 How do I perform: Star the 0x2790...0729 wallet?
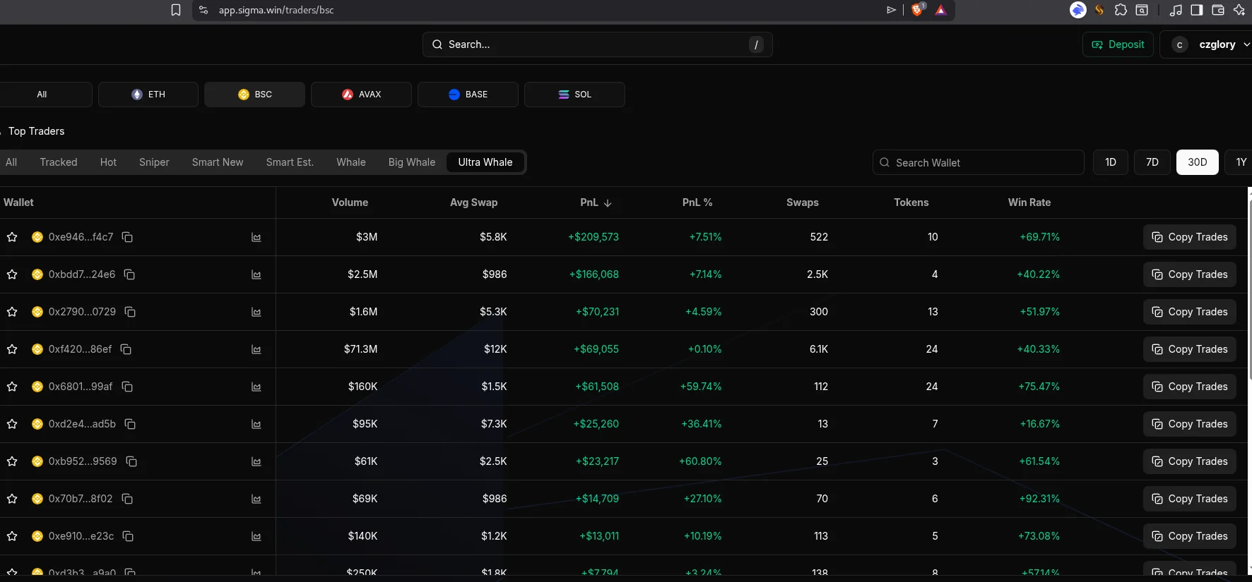pos(12,312)
